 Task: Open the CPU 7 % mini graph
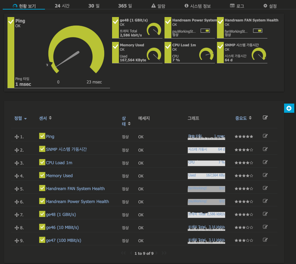coord(206,163)
